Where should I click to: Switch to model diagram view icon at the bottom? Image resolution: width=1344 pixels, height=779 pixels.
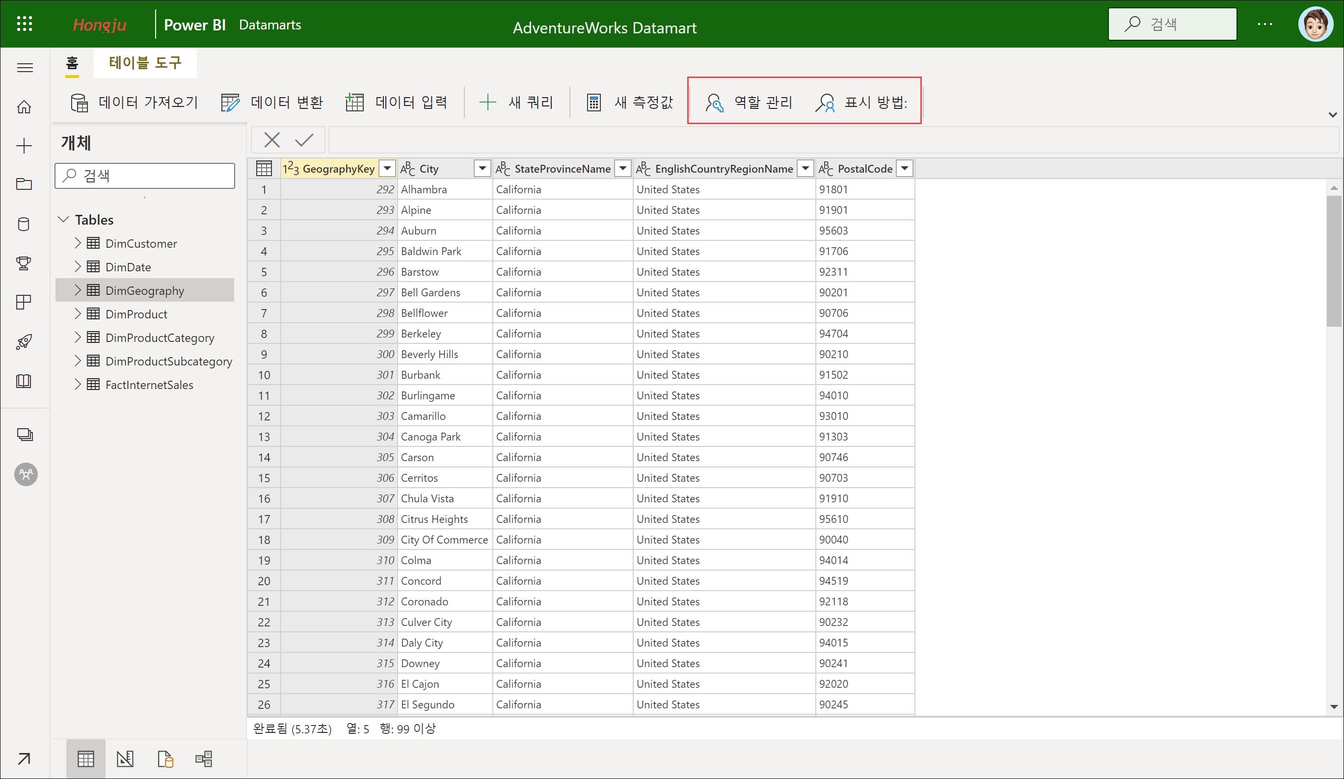pos(204,758)
